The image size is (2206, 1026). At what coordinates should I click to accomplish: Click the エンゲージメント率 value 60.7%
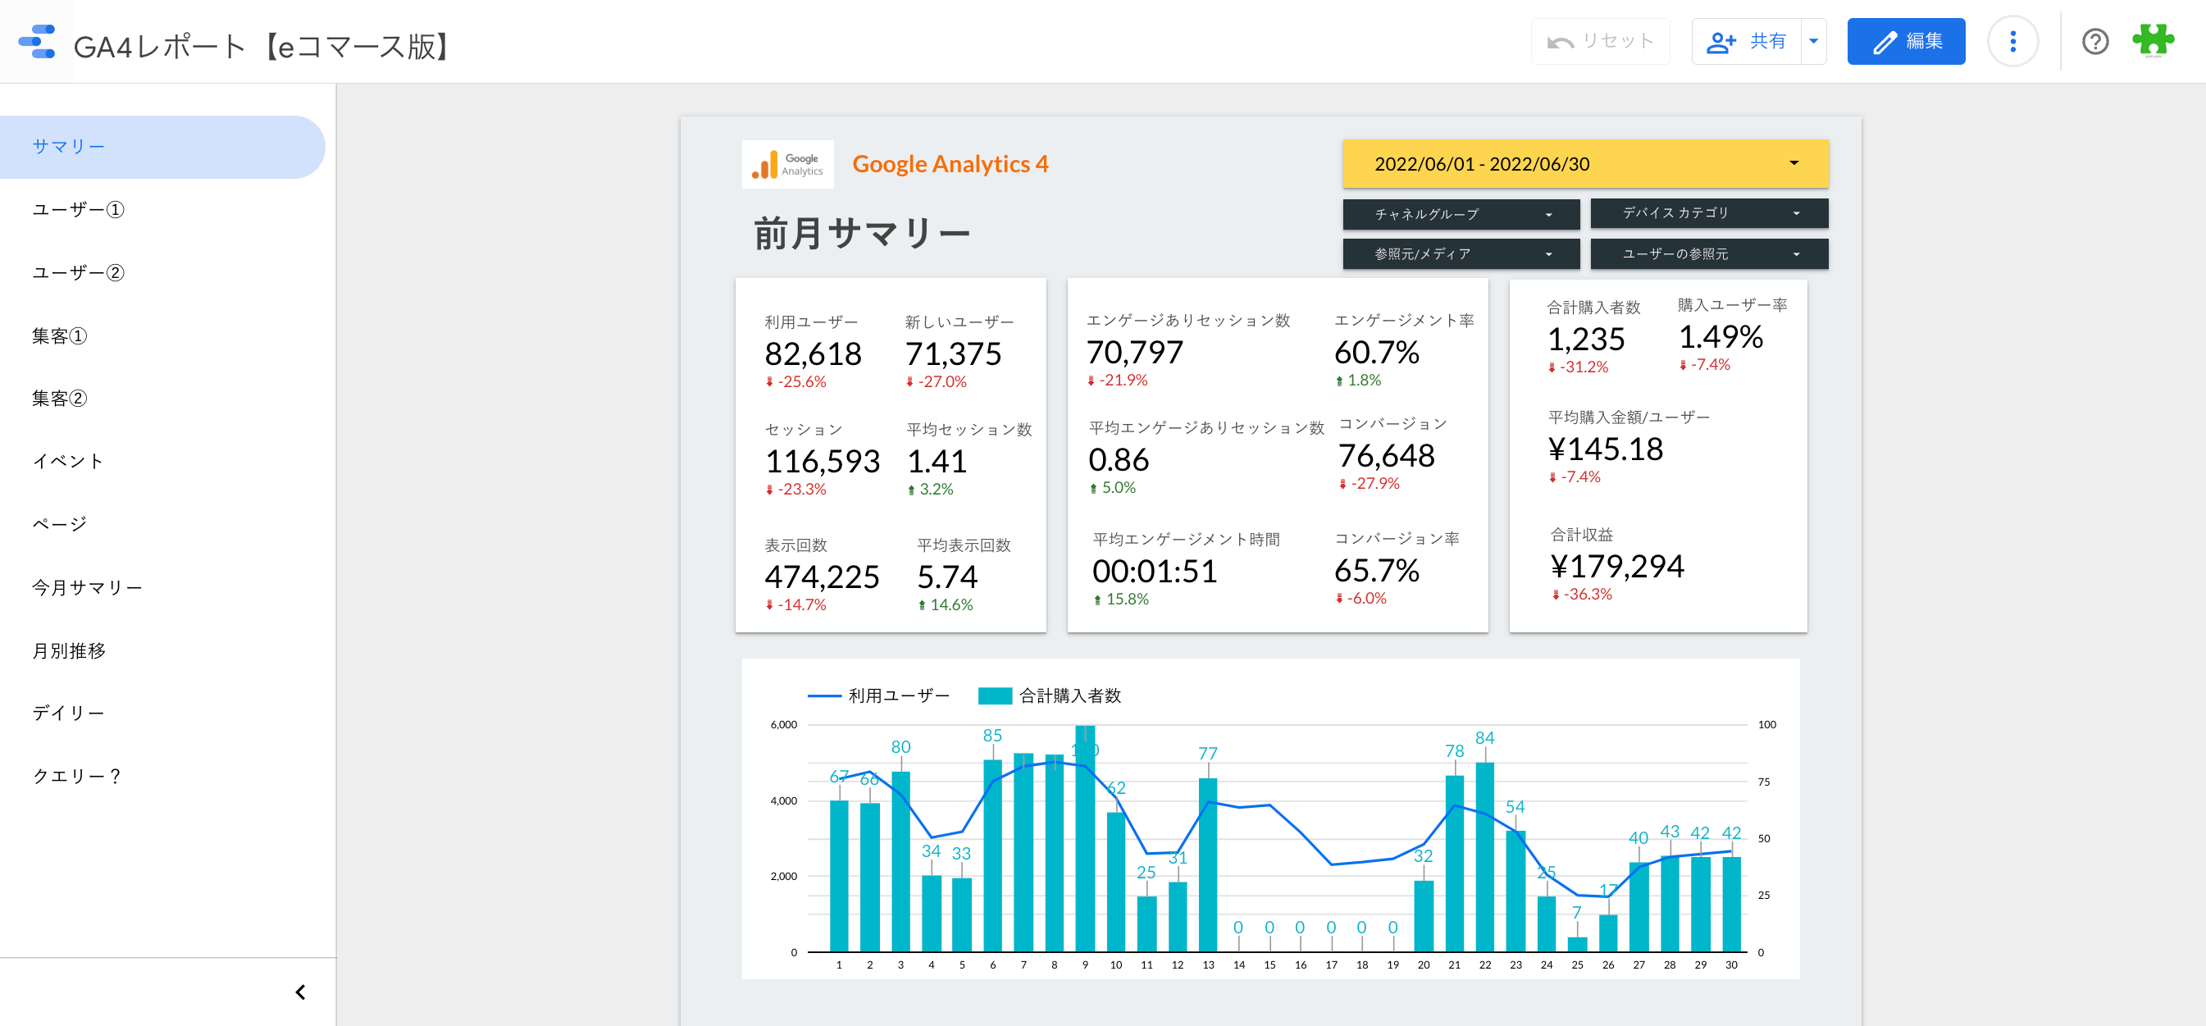tap(1377, 352)
